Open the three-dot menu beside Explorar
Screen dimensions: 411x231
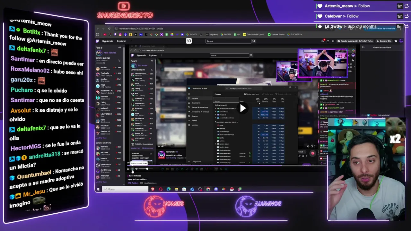coord(131,41)
